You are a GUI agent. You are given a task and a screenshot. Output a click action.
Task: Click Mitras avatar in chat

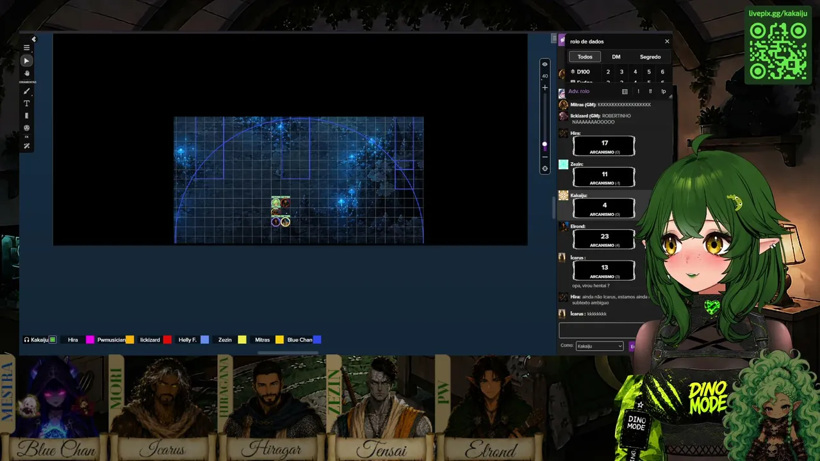[563, 105]
